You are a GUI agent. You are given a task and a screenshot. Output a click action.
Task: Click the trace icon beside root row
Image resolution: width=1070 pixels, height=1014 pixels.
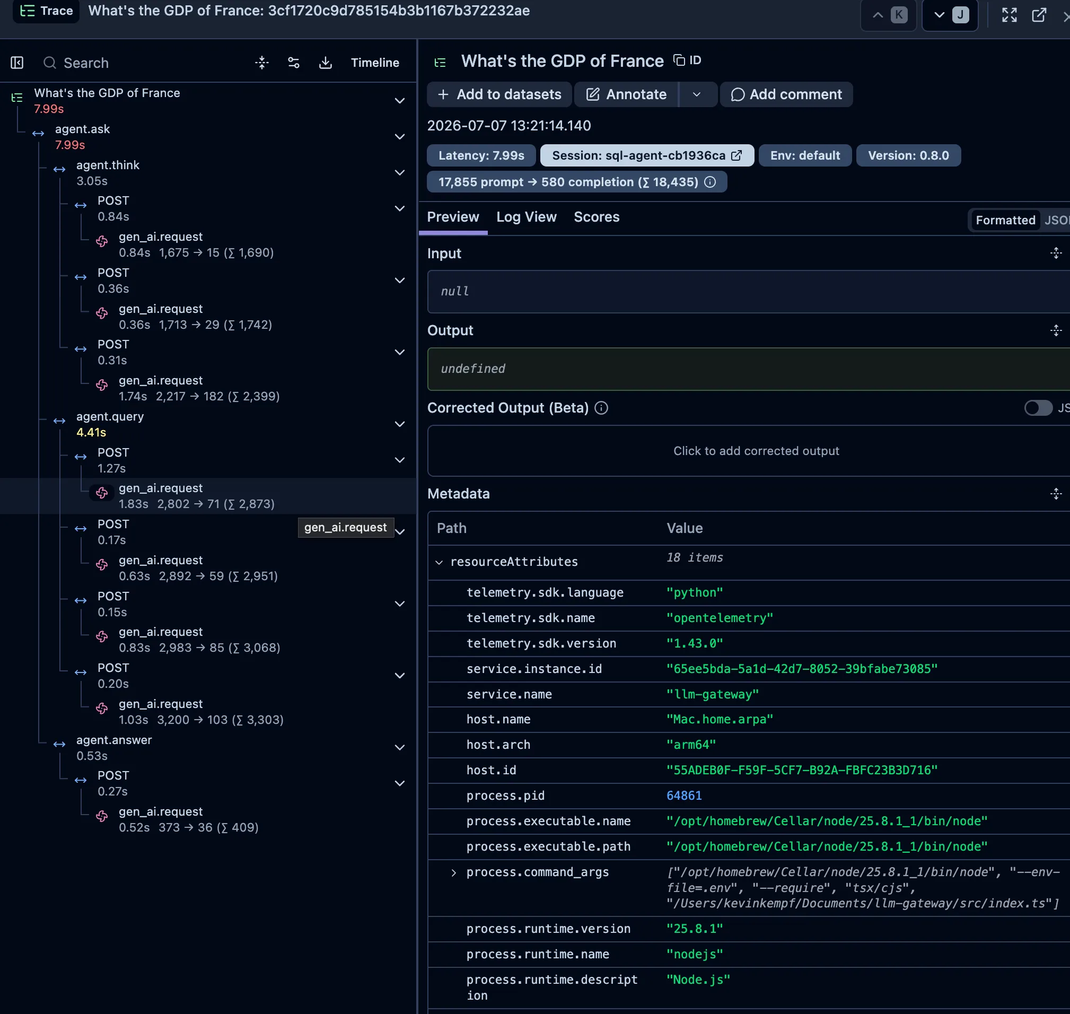tap(17, 98)
